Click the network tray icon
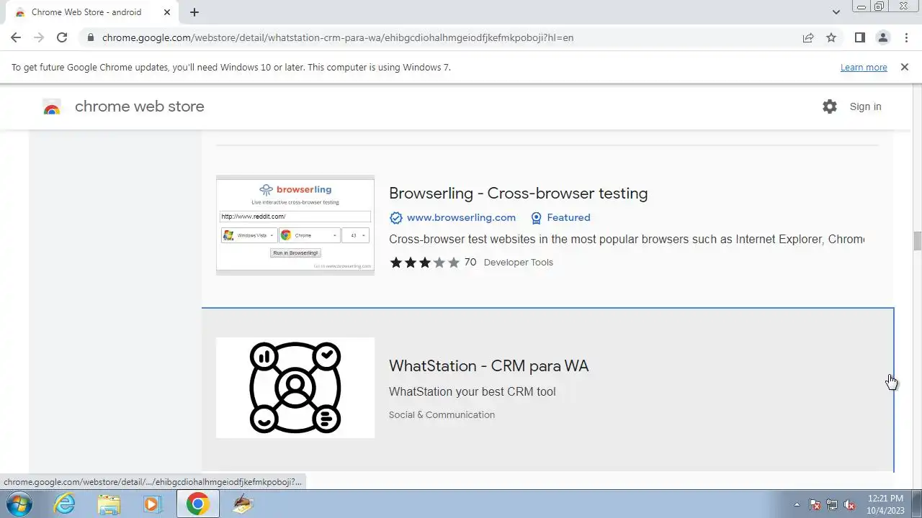This screenshot has width=922, height=518. [832, 504]
